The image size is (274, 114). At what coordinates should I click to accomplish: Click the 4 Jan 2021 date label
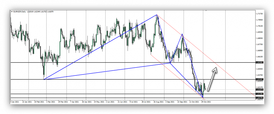pyautogui.click(x=15, y=102)
